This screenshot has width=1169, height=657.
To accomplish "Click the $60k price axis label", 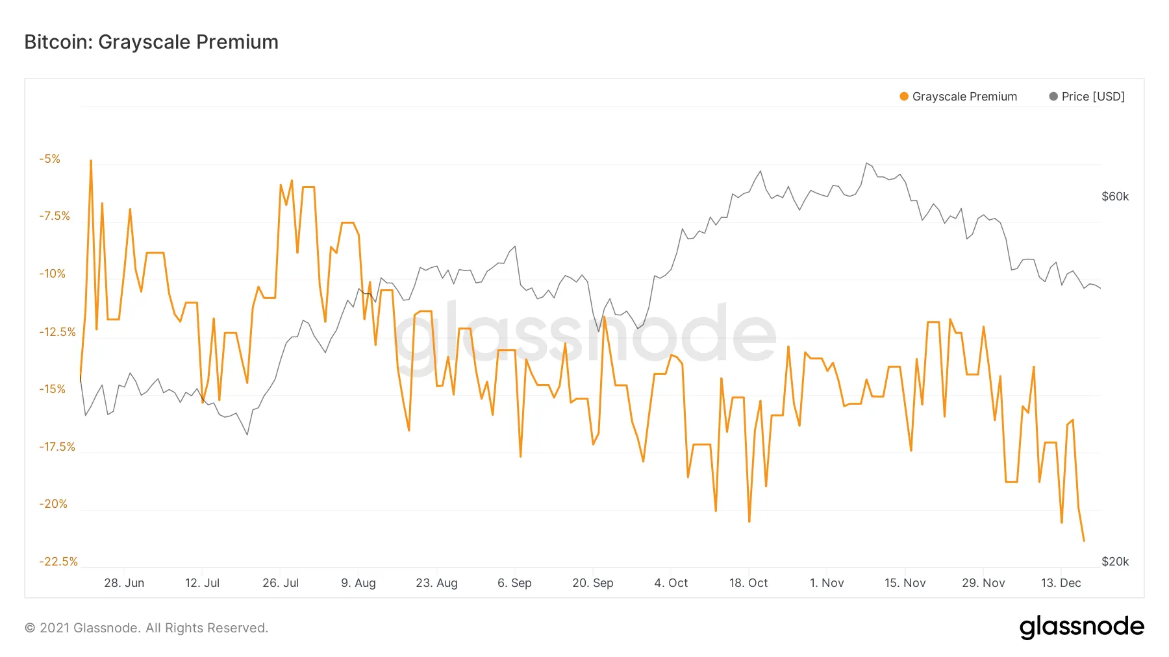I will (1115, 197).
